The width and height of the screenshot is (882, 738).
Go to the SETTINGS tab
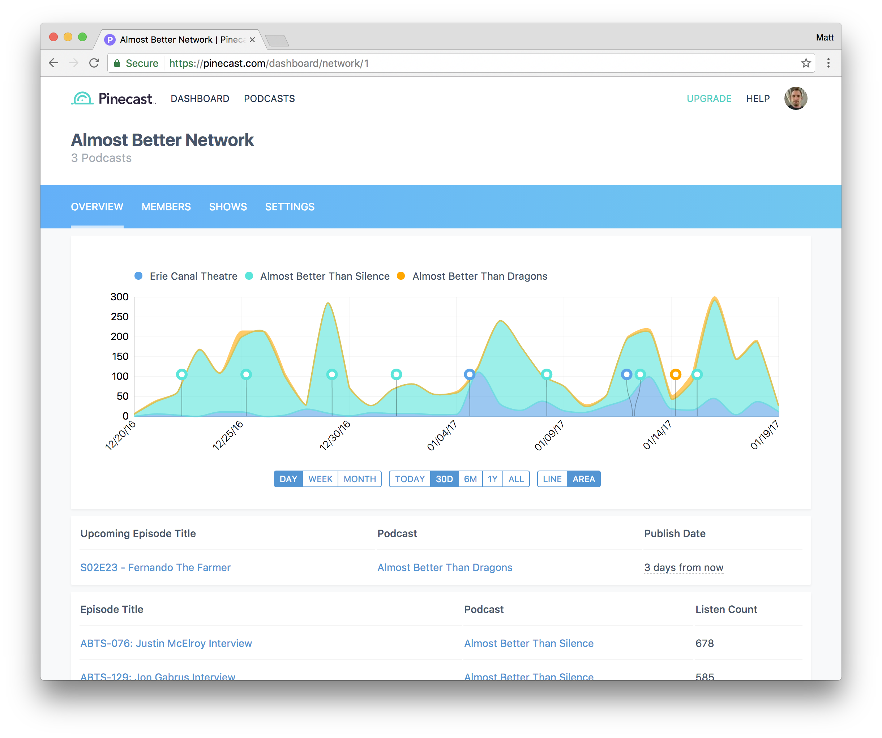coord(290,207)
